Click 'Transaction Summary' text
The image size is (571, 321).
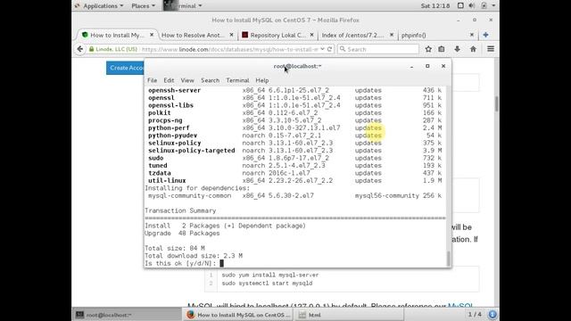click(x=180, y=210)
